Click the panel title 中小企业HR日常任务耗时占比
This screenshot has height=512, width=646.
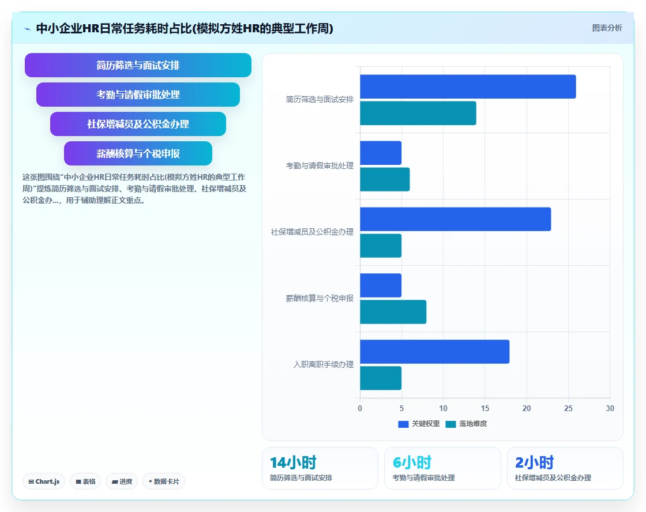tap(185, 28)
